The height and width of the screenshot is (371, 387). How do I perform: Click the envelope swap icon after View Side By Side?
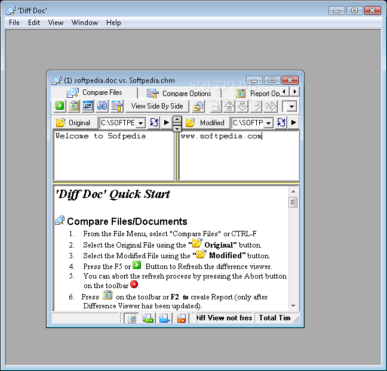tap(198, 107)
